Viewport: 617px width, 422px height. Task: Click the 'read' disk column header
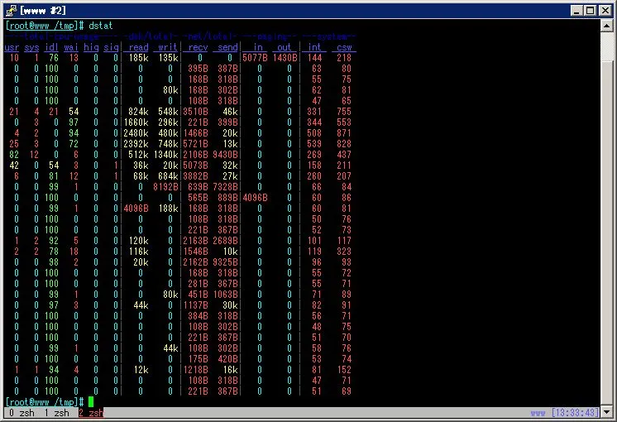pyautogui.click(x=139, y=47)
